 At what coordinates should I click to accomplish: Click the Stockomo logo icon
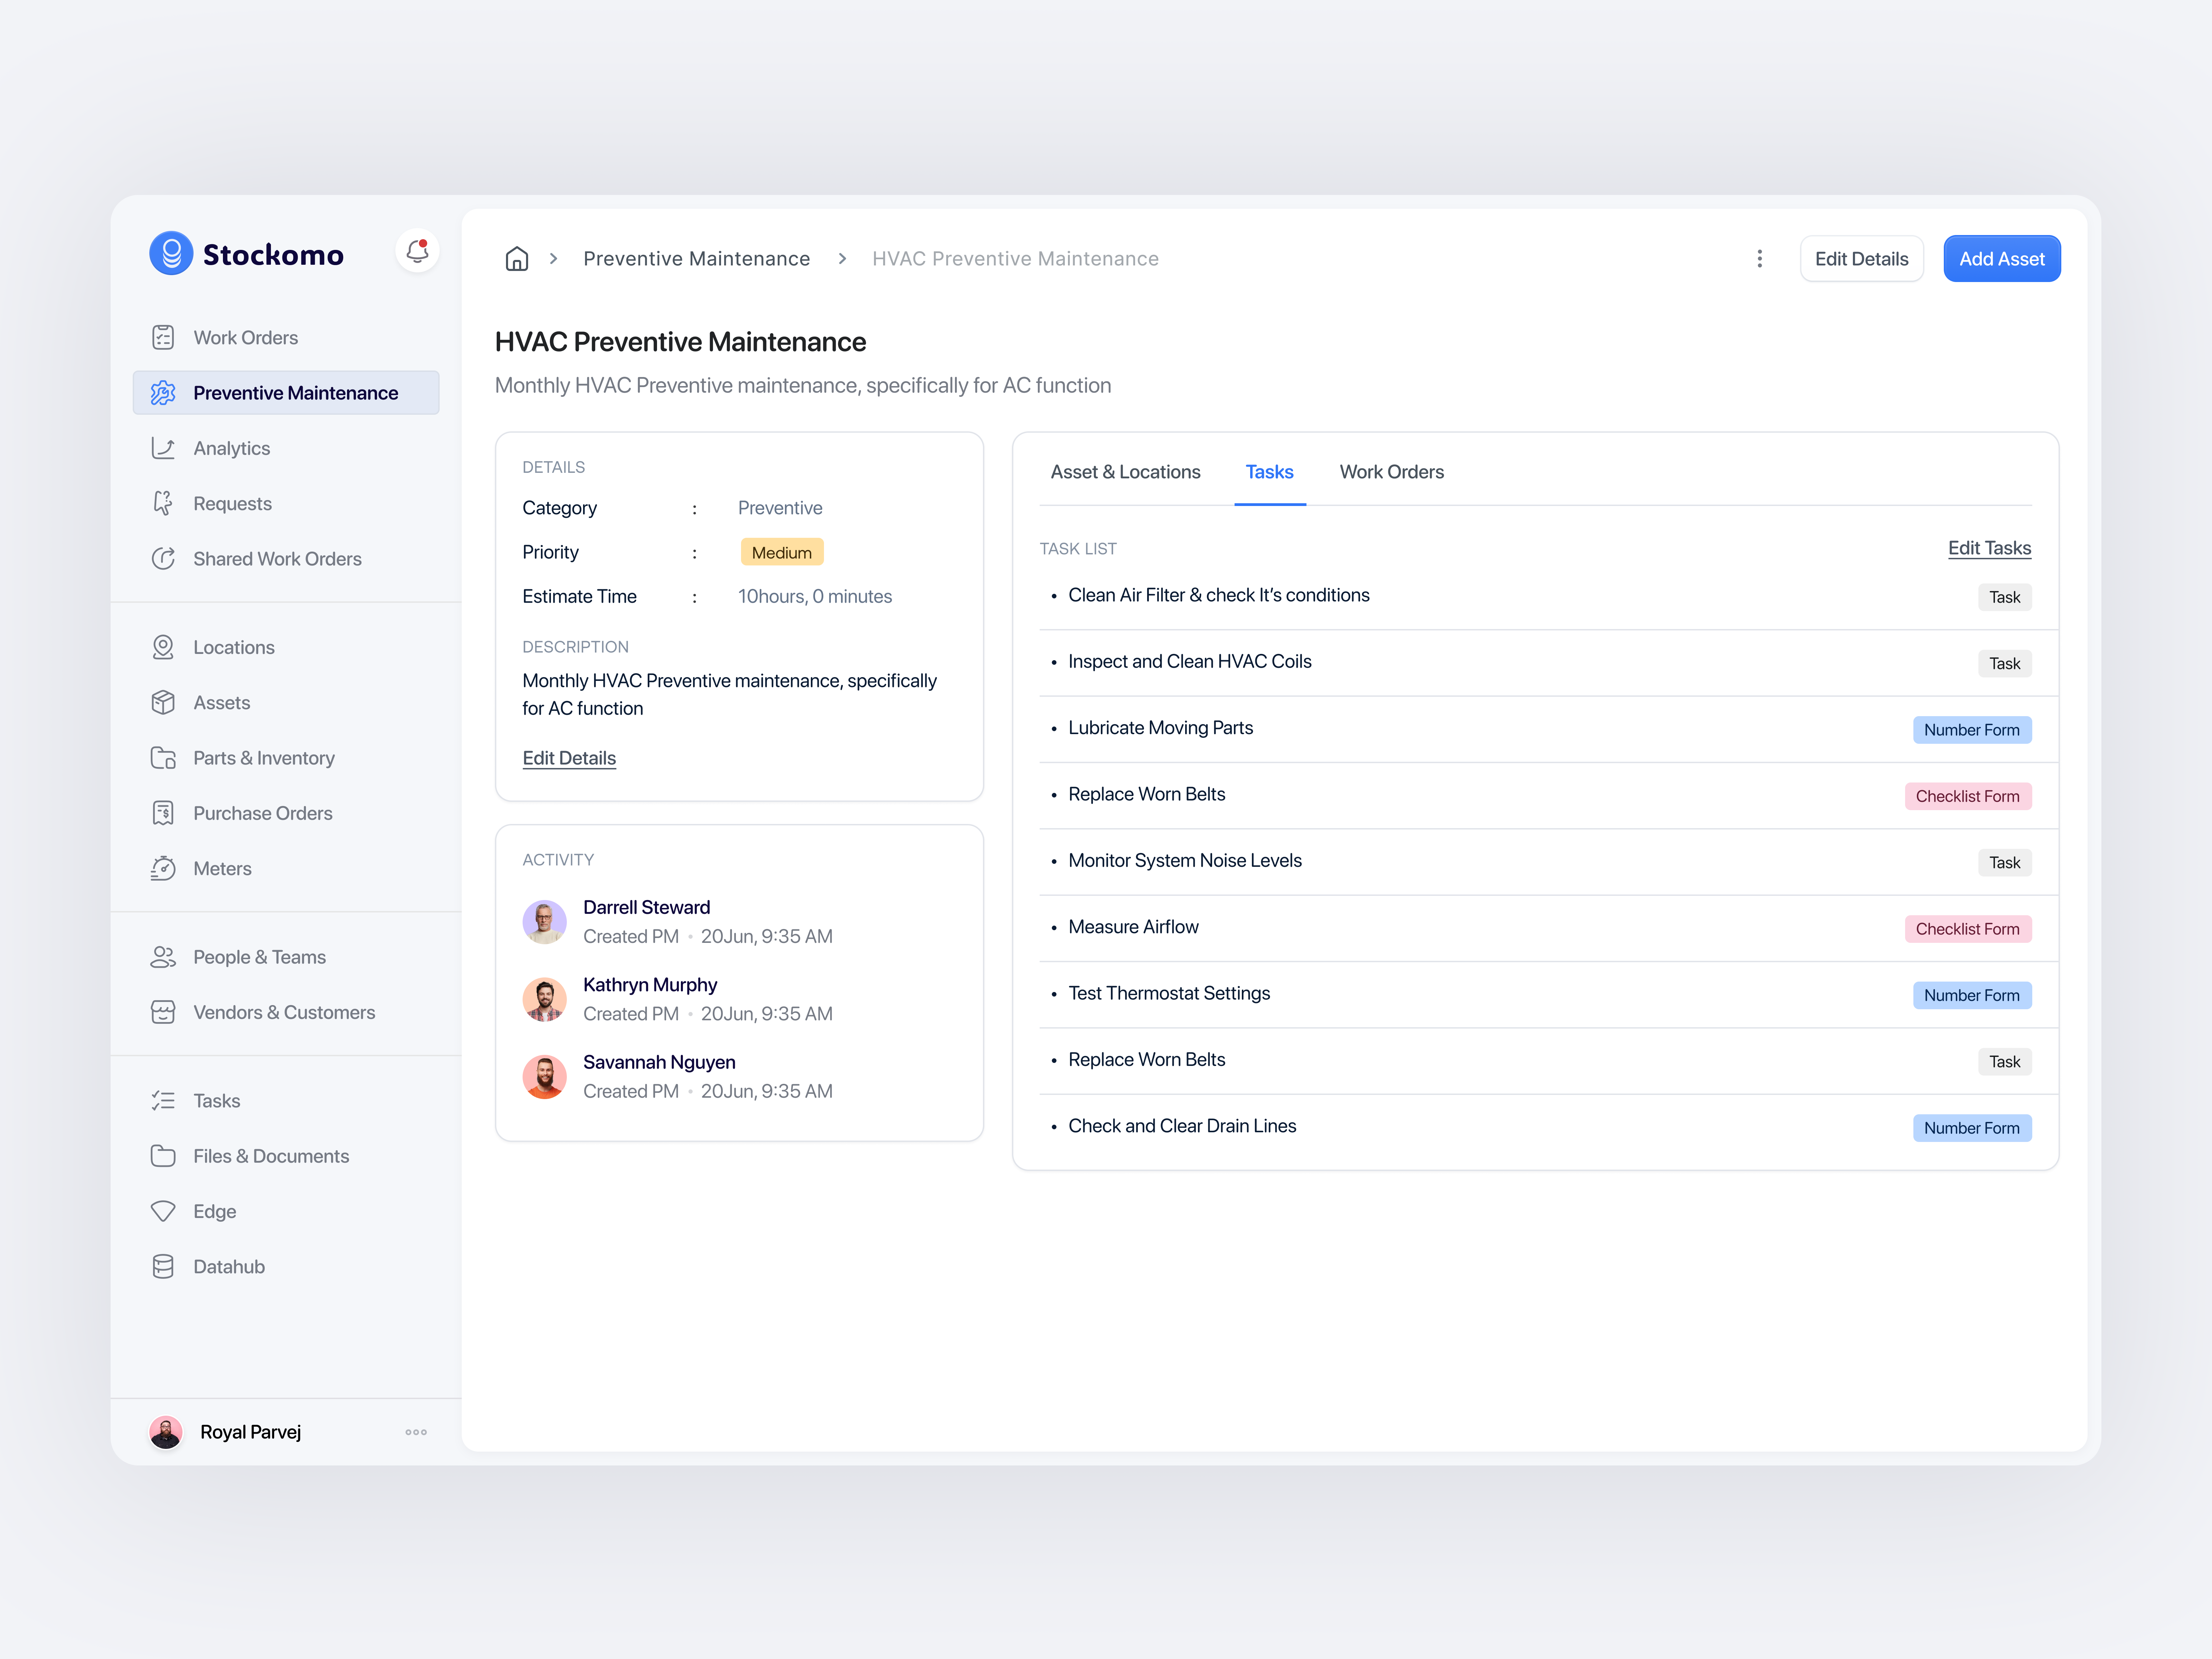[x=171, y=253]
